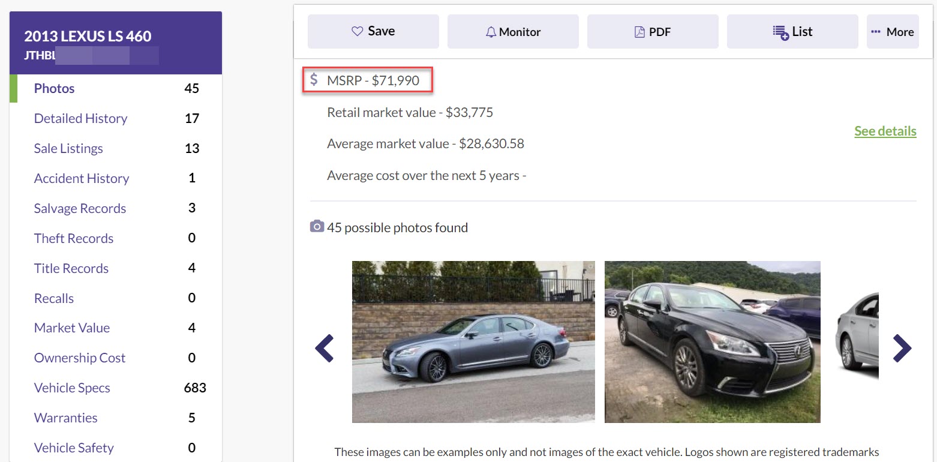
Task: Select the Vehicle Specs sidebar item
Action: [x=72, y=388]
